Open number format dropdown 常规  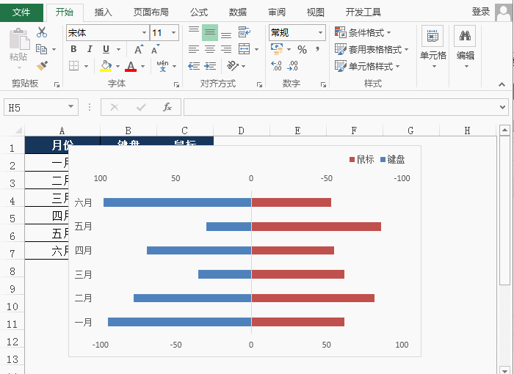[x=320, y=33]
